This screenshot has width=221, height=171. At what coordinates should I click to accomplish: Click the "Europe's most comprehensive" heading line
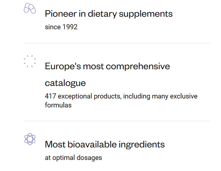107,66
